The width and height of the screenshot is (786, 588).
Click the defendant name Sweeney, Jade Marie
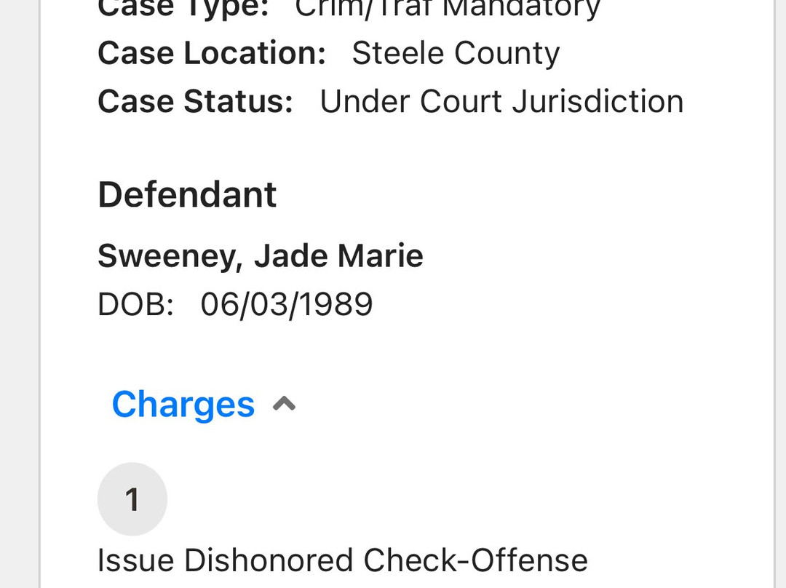(x=260, y=256)
